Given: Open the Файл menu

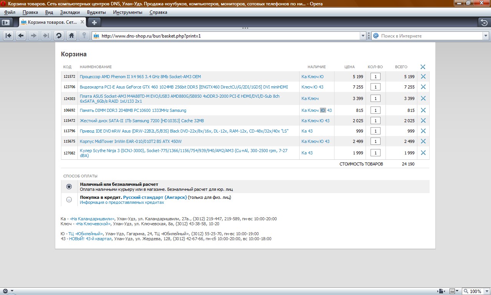Looking at the screenshot, I should point(10,12).
